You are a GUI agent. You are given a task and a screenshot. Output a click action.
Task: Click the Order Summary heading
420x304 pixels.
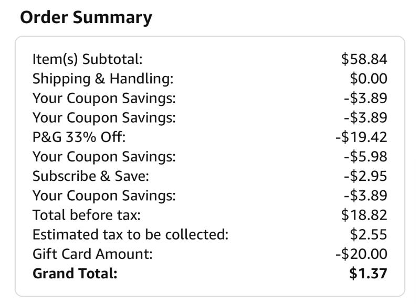point(86,18)
